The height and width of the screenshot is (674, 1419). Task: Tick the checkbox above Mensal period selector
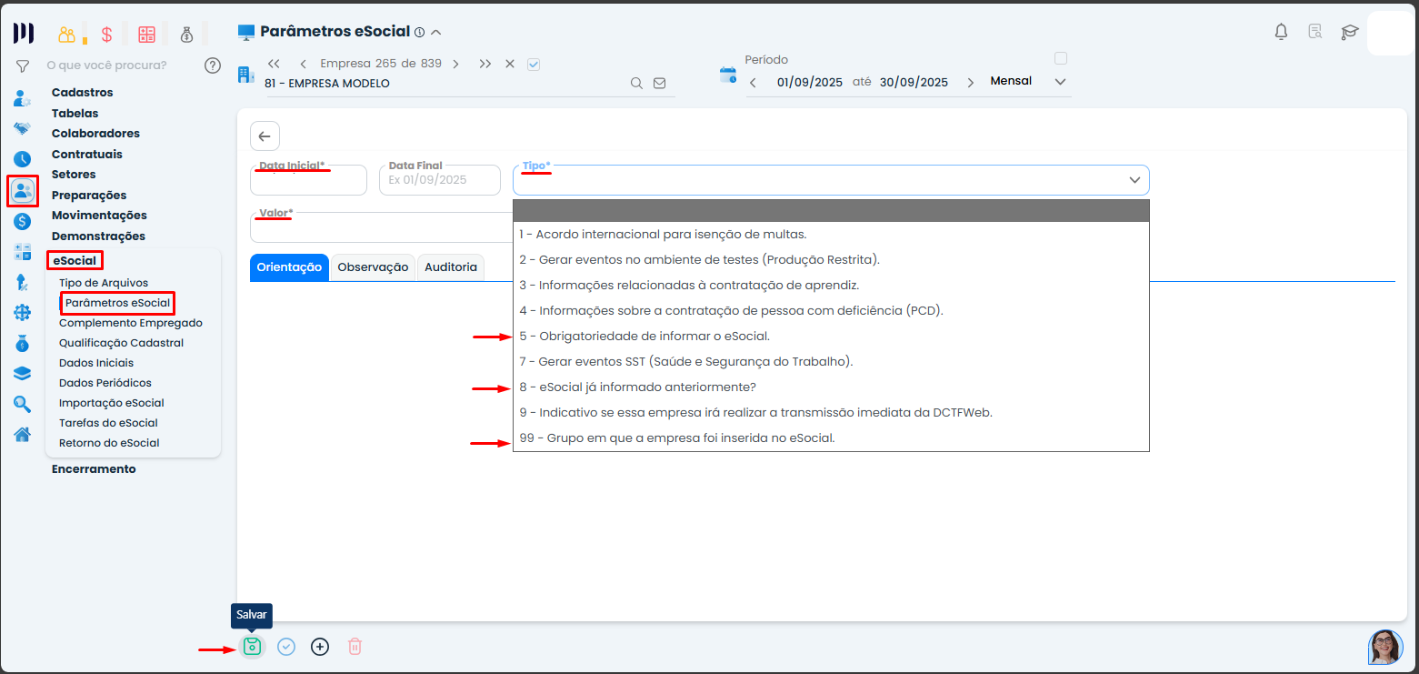point(1060,58)
